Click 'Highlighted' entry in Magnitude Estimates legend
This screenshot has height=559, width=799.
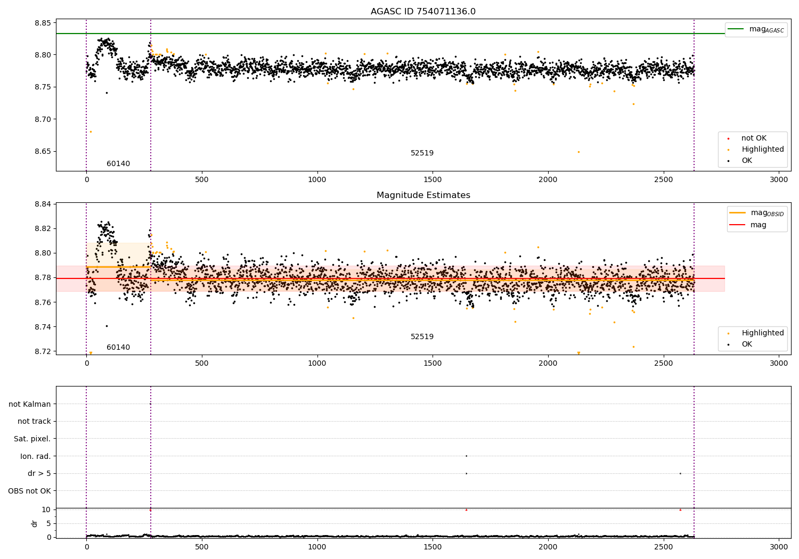(762, 333)
